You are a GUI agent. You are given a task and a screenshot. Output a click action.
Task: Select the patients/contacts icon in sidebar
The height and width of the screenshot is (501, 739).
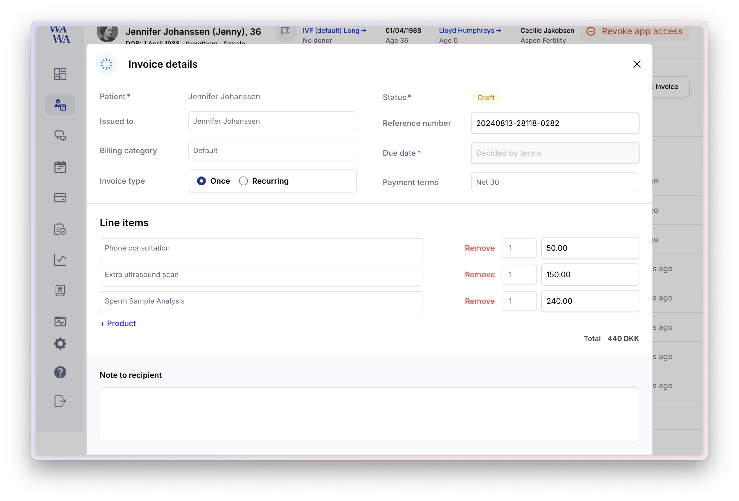click(x=61, y=105)
